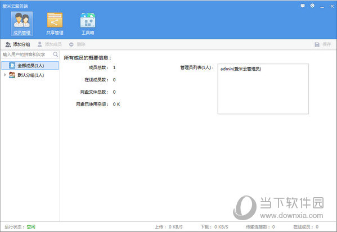The width and height of the screenshot is (337, 232).
Task: Click the feedback message icon in title bar
Action: pyautogui.click(x=303, y=6)
